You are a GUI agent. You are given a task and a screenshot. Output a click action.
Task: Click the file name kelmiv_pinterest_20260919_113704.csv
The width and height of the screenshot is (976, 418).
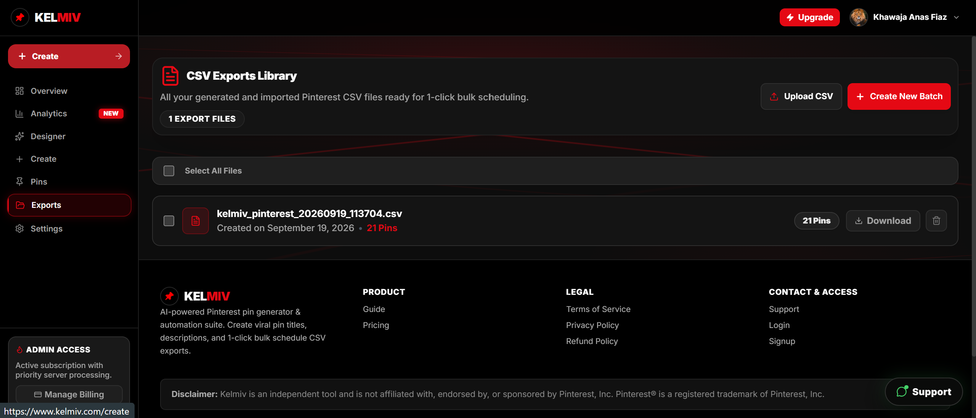click(x=310, y=214)
